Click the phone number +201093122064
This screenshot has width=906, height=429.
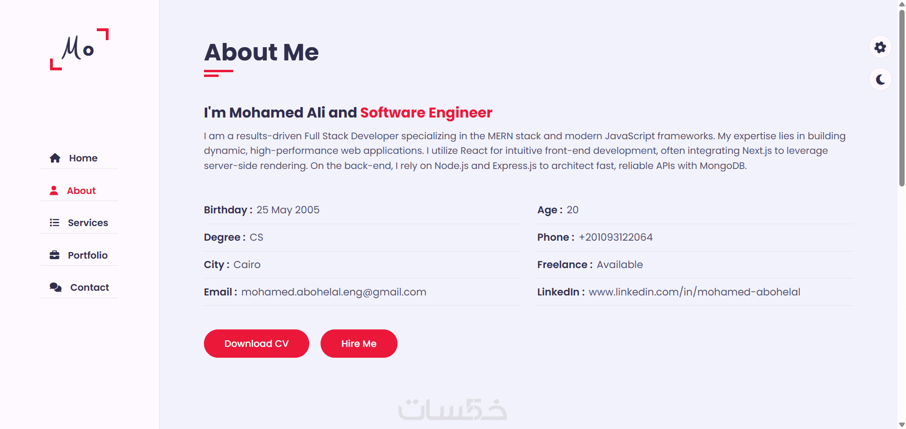[x=616, y=237]
